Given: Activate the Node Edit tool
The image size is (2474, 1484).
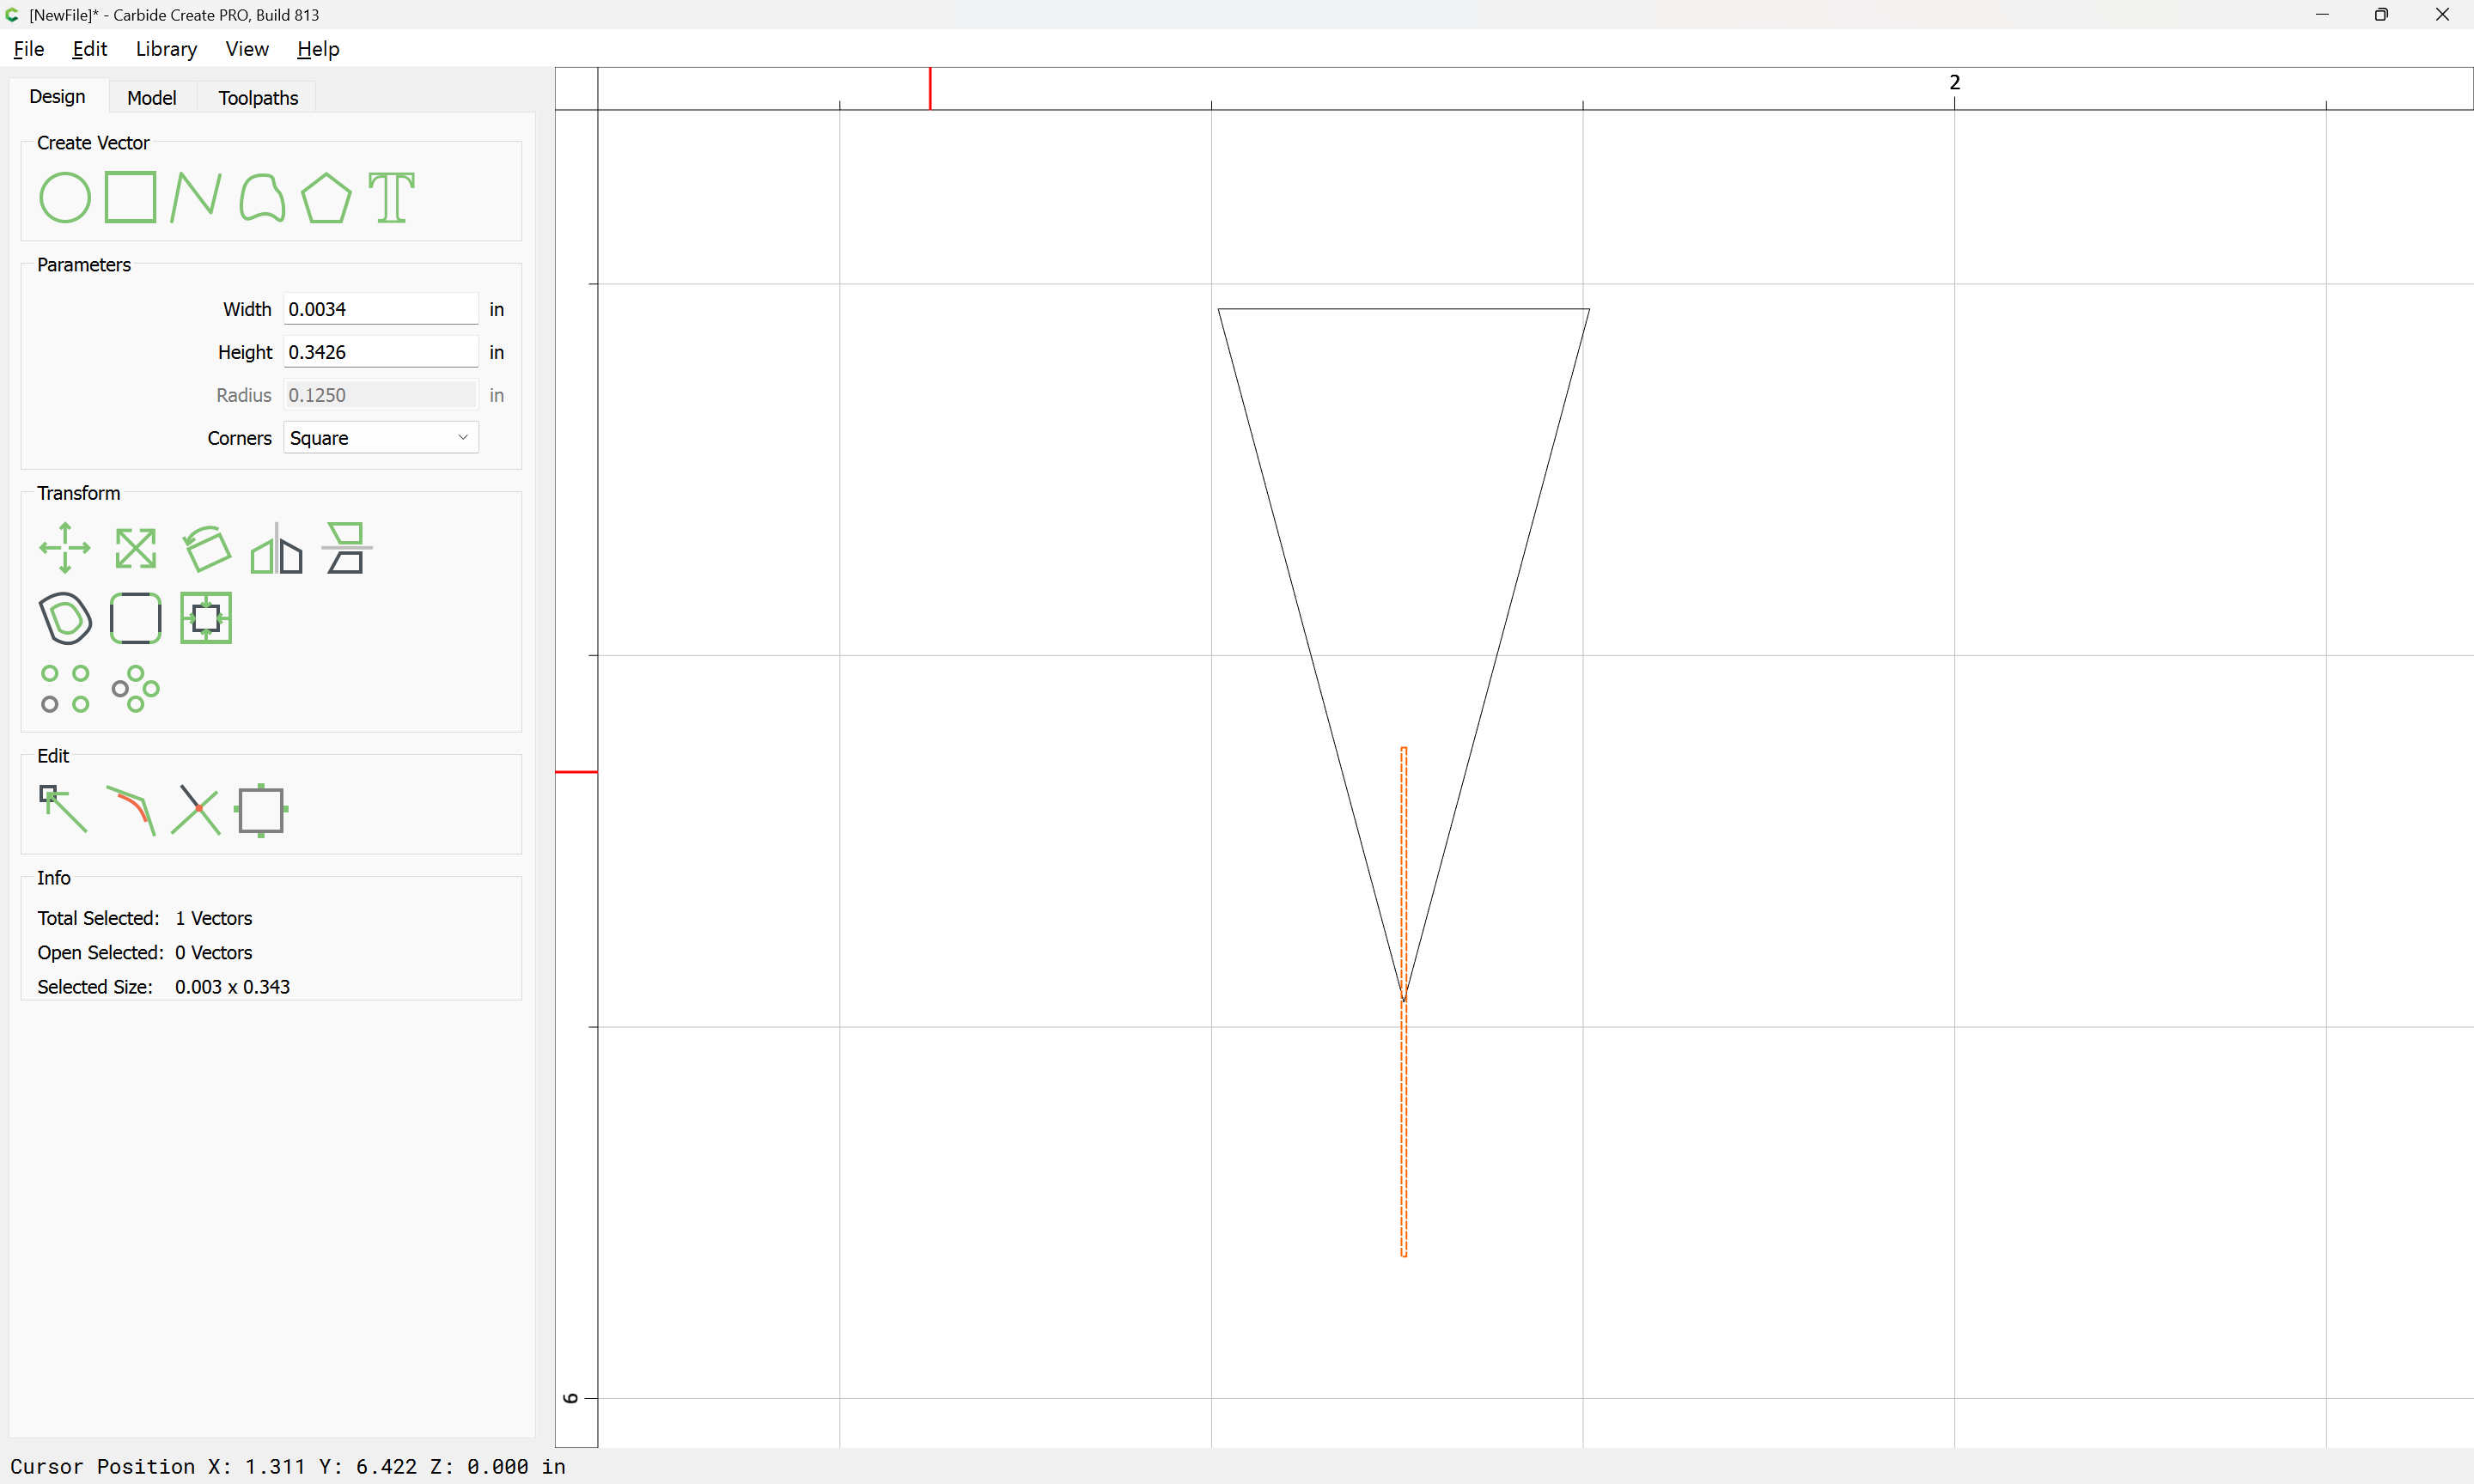Looking at the screenshot, I should point(63,810).
